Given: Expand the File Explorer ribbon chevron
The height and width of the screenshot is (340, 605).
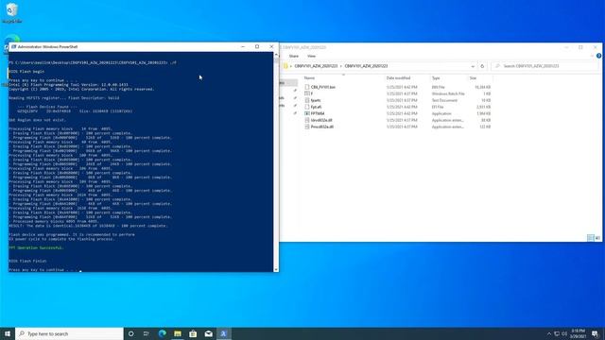Looking at the screenshot, I should (x=593, y=56).
